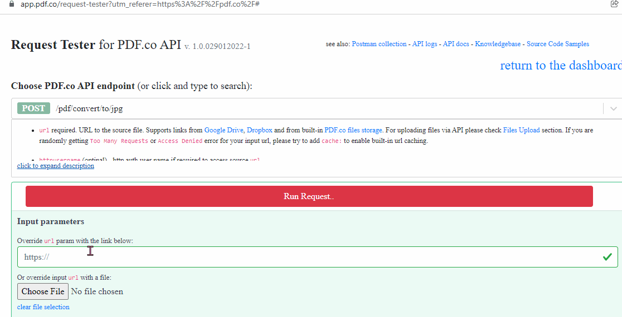Open the endpoint dropdown chevron

coord(613,108)
